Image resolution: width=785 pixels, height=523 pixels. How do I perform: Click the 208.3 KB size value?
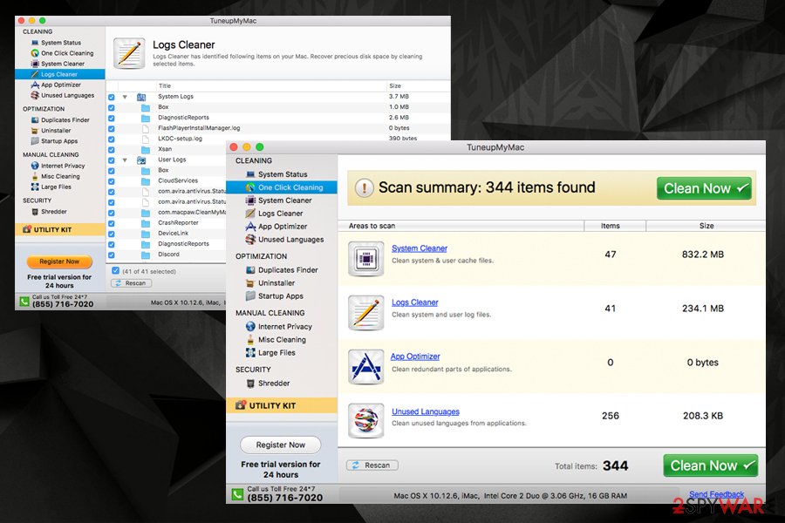pos(703,416)
